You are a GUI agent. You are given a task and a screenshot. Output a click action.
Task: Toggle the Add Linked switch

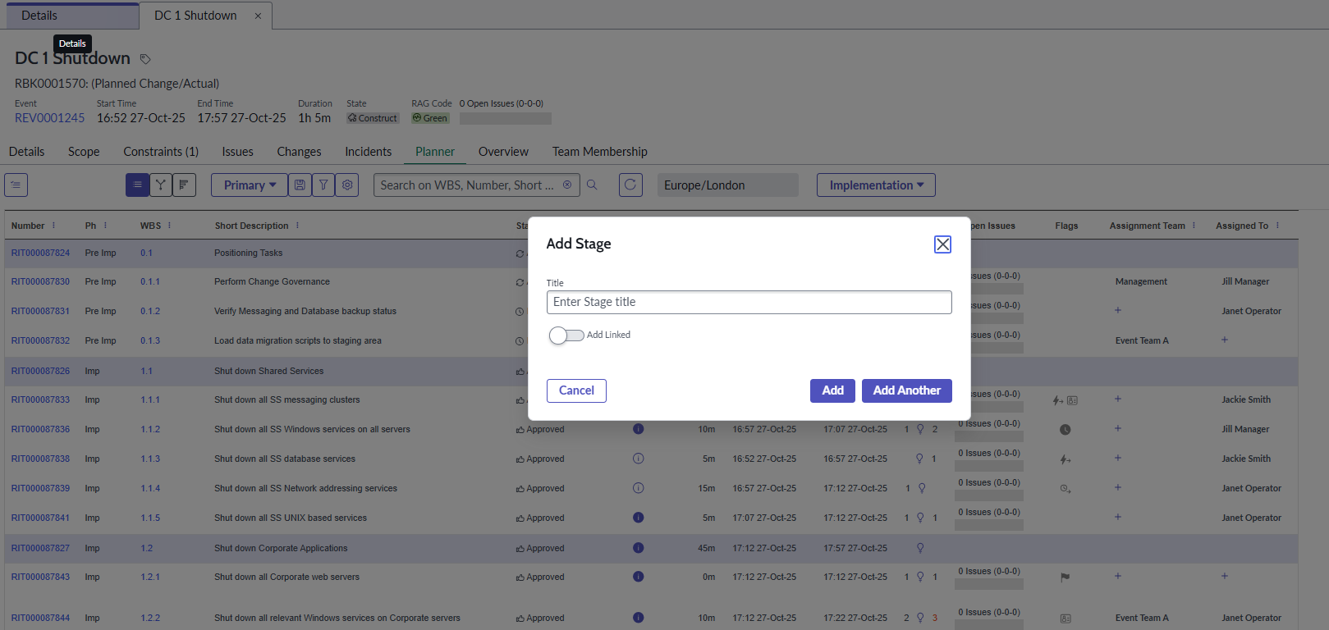(x=566, y=335)
